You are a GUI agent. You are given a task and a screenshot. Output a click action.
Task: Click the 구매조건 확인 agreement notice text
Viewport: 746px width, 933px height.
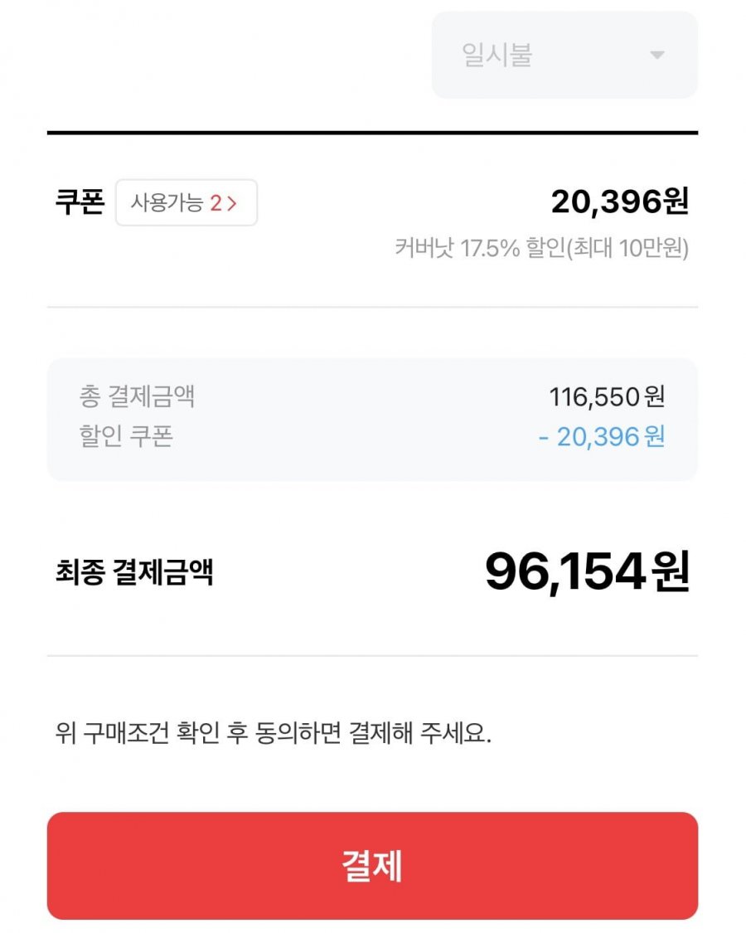(274, 734)
